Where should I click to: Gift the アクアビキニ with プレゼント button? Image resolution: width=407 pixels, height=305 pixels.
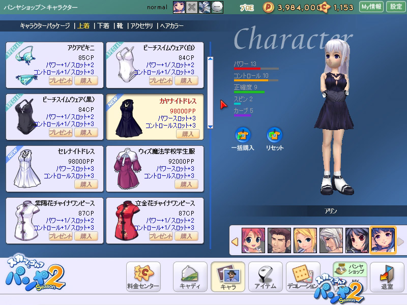(61, 81)
